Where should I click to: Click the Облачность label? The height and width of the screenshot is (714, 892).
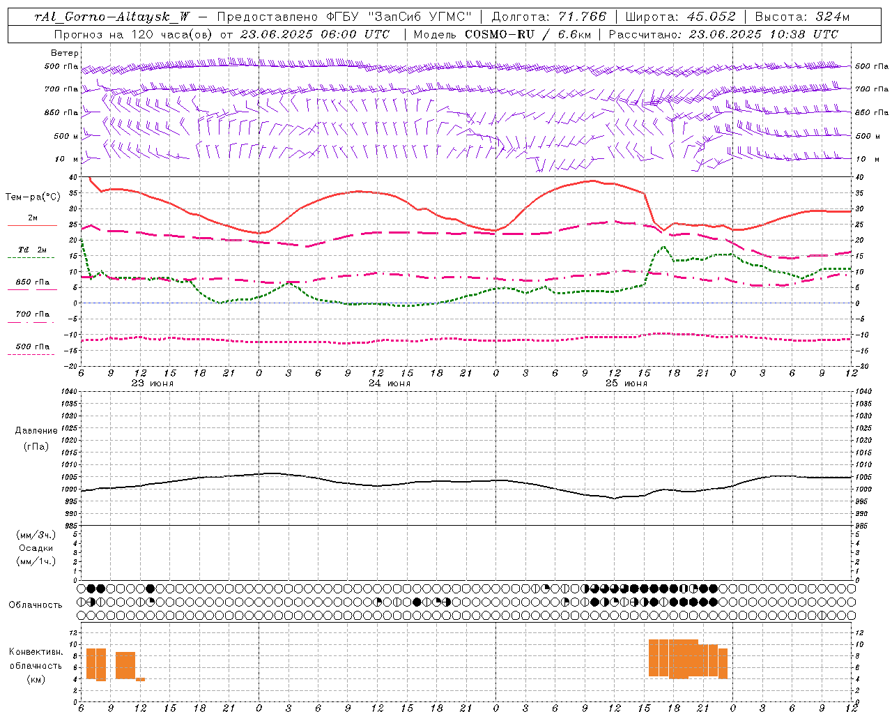36,605
